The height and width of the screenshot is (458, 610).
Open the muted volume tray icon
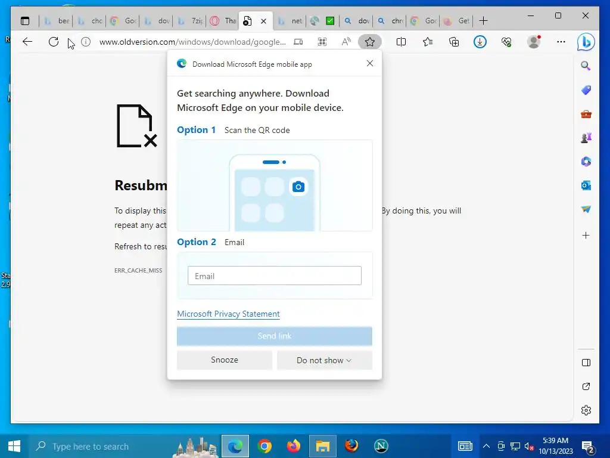pos(529,446)
